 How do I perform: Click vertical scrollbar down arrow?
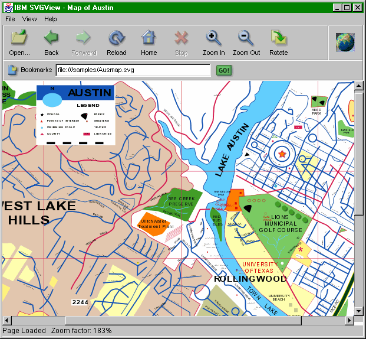(x=358, y=311)
